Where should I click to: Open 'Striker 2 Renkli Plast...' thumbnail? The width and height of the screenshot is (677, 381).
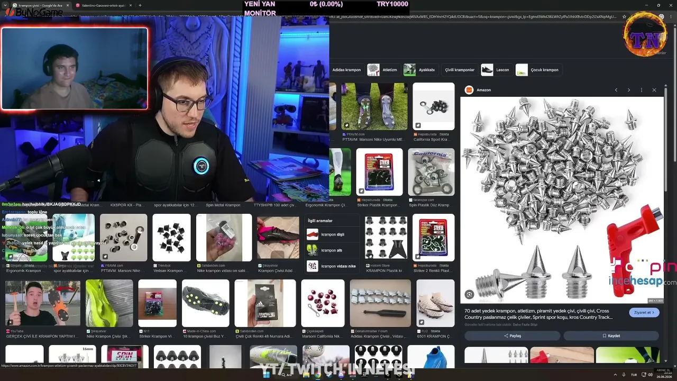tap(433, 238)
